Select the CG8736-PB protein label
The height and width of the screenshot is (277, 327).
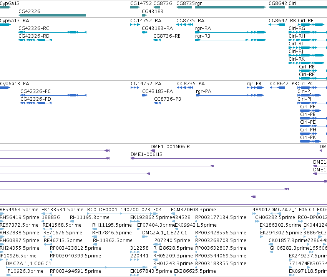(168, 99)
